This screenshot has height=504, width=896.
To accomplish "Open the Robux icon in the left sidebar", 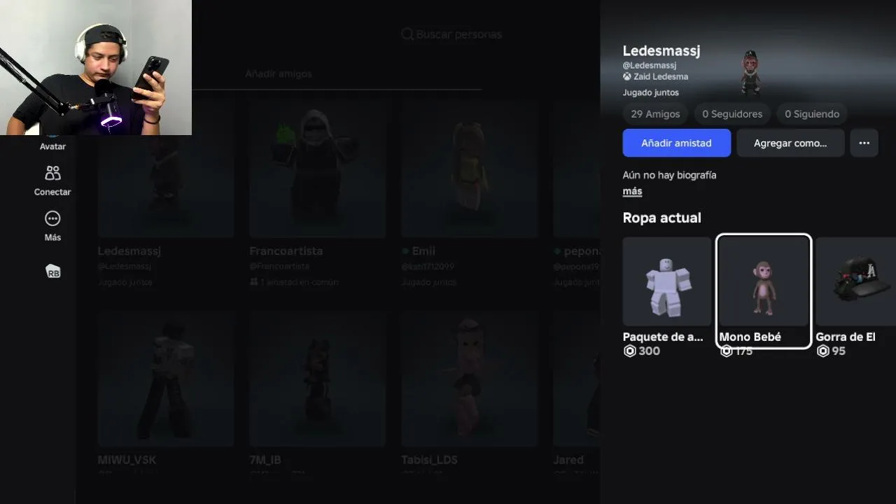I will pos(53,272).
